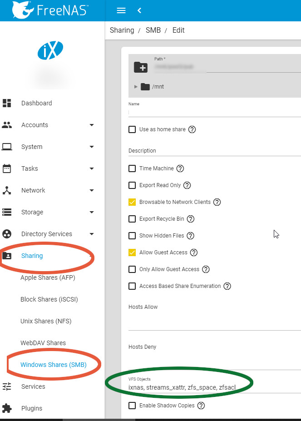Image resolution: width=301 pixels, height=421 pixels.
Task: Click the Accounts people icon
Action: tap(7, 125)
